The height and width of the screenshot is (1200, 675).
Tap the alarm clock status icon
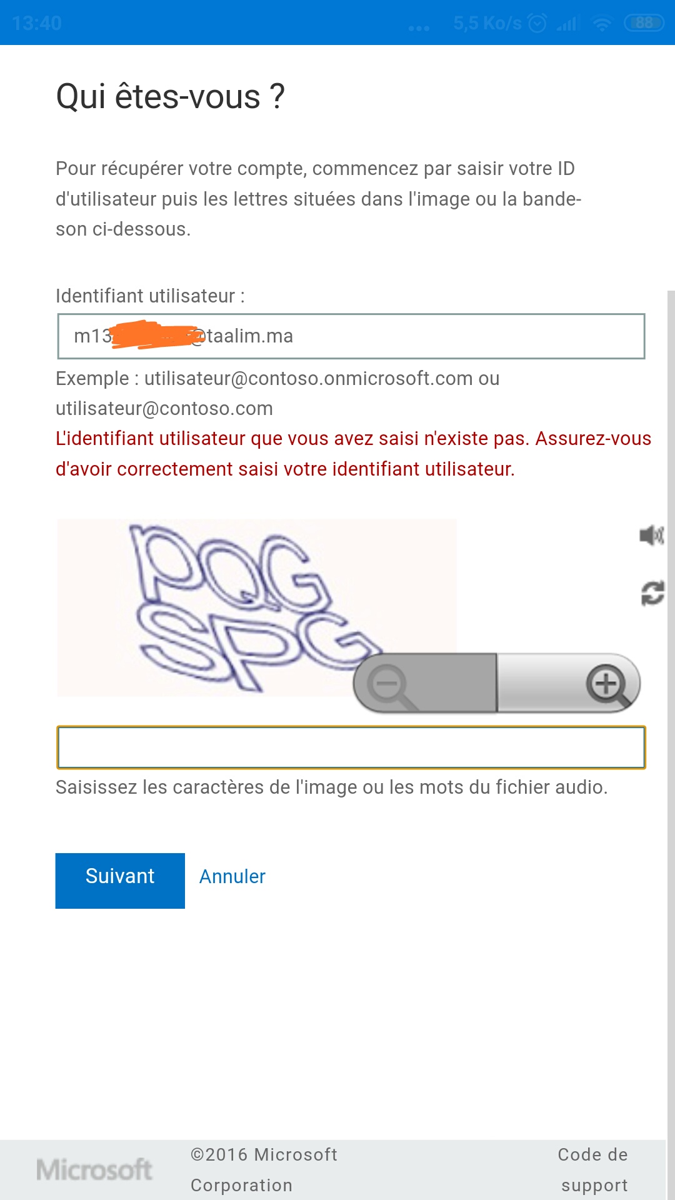tap(537, 23)
